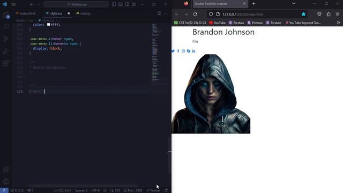Image resolution: width=343 pixels, height=193 pixels.
Task: Click the Skype social icon on page
Action: tap(188, 51)
